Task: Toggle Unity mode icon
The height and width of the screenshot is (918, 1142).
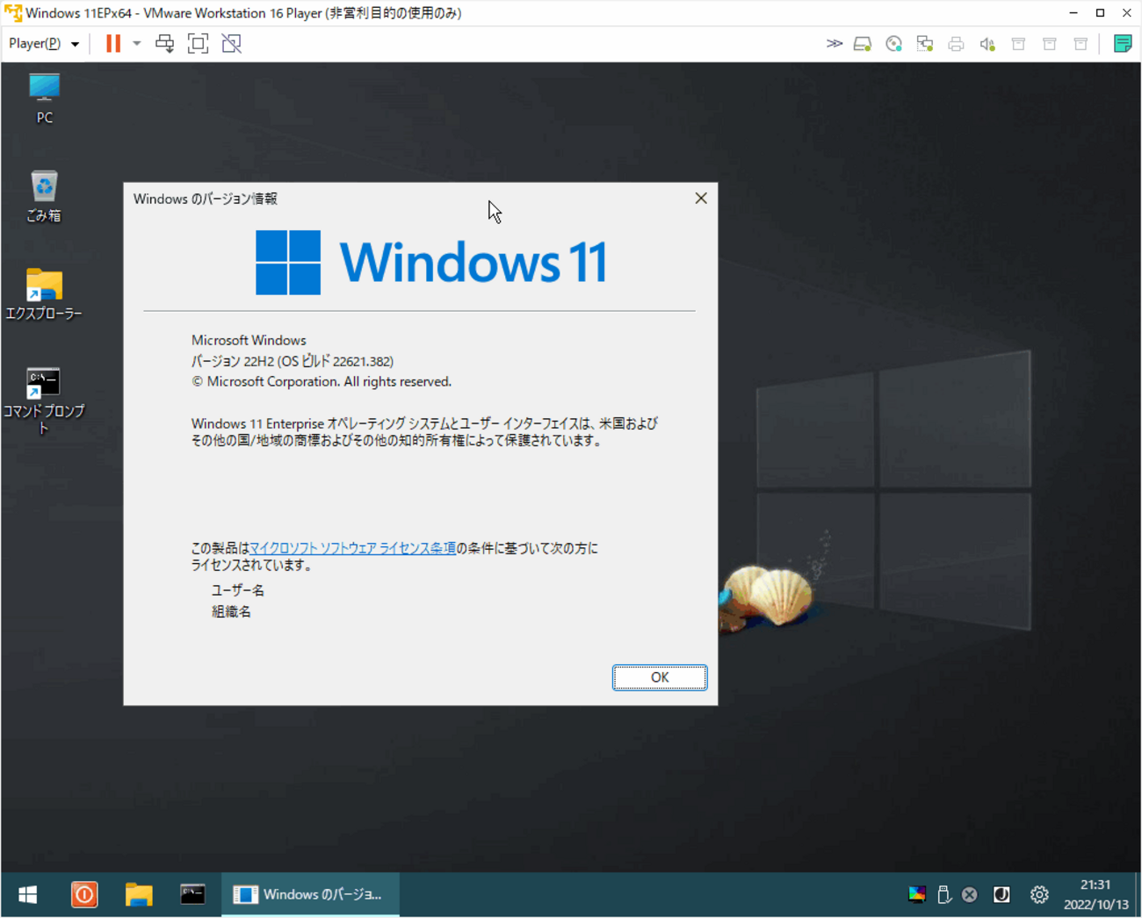Action: pyautogui.click(x=232, y=43)
